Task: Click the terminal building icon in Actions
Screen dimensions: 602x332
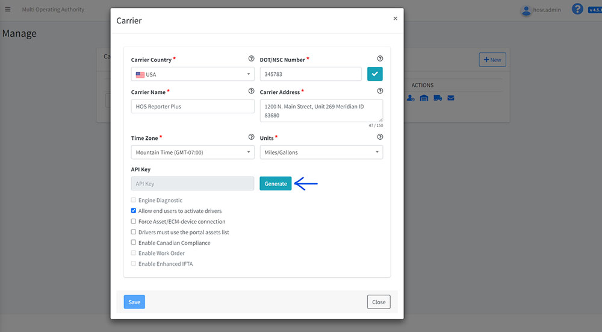Action: (424, 98)
